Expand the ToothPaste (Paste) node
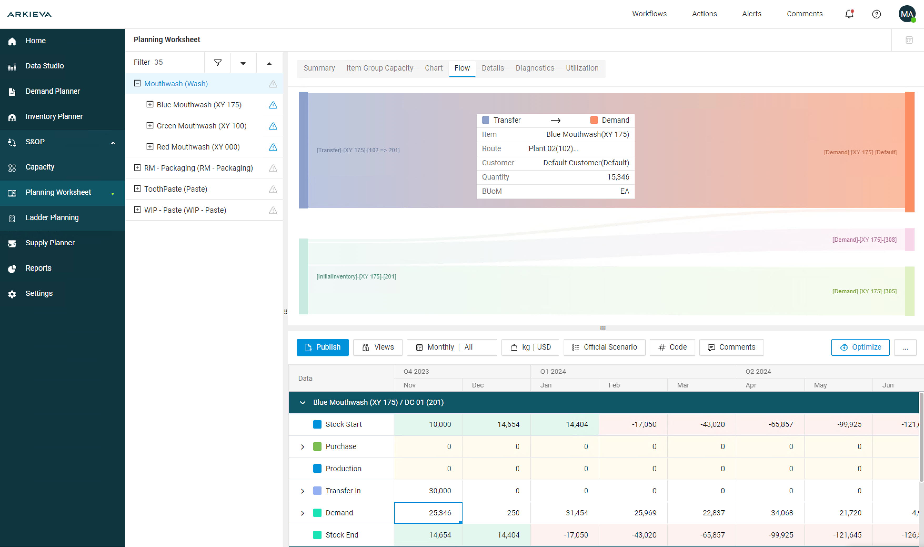 (x=137, y=189)
